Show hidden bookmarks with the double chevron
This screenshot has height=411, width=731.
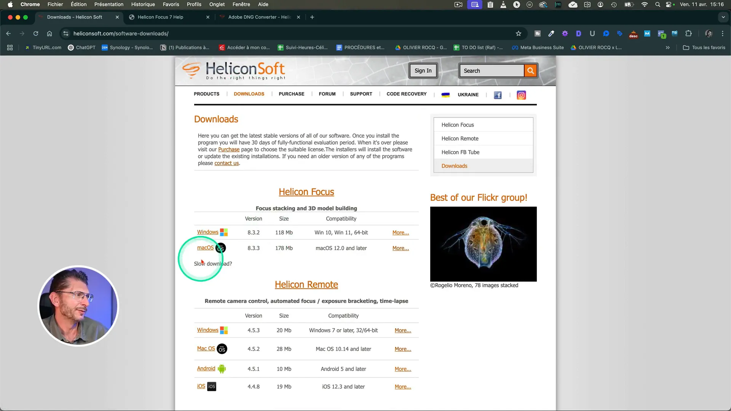pyautogui.click(x=667, y=48)
